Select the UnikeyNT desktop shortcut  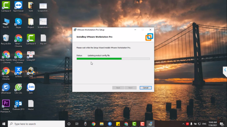point(31,56)
